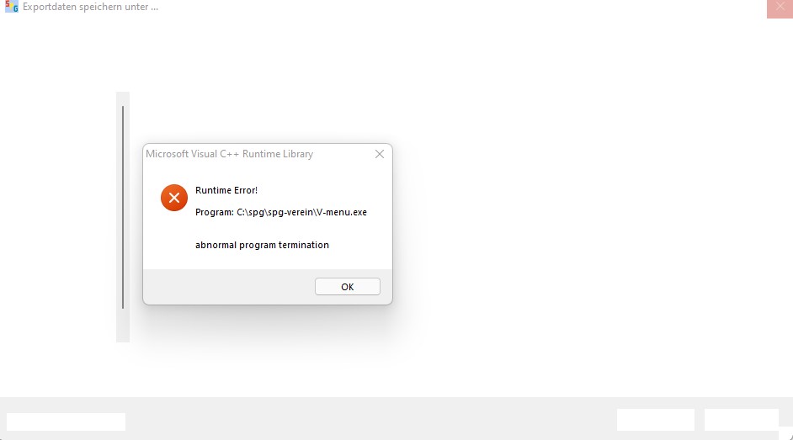Click the abnormal program termination text
Viewport: 793px width, 440px height.
[x=262, y=245]
